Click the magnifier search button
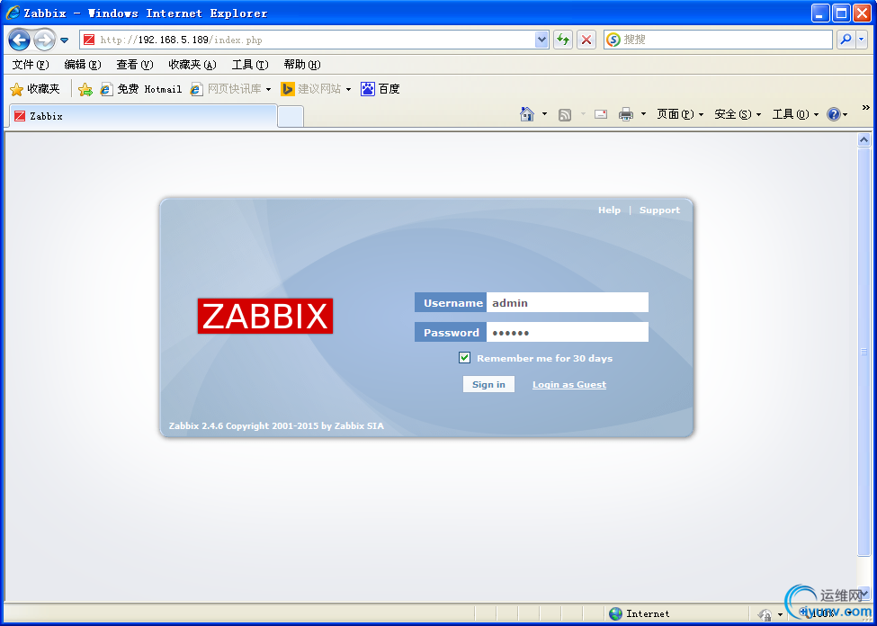The width and height of the screenshot is (877, 626). click(846, 40)
